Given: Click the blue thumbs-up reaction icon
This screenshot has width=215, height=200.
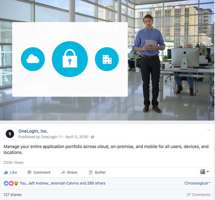Looking at the screenshot, I should click(x=6, y=183).
